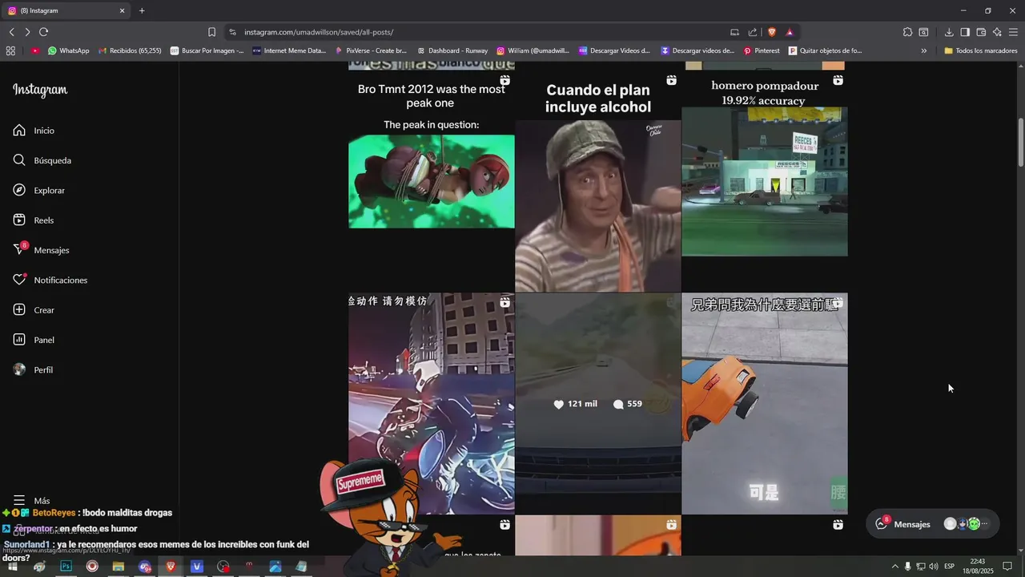
Task: Open YouTube bookmark icon
Action: [35, 50]
